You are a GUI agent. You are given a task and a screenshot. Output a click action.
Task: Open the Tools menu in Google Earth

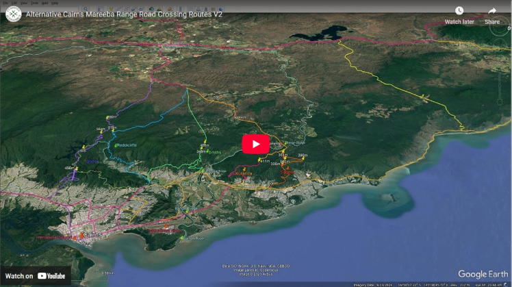[34, 3]
